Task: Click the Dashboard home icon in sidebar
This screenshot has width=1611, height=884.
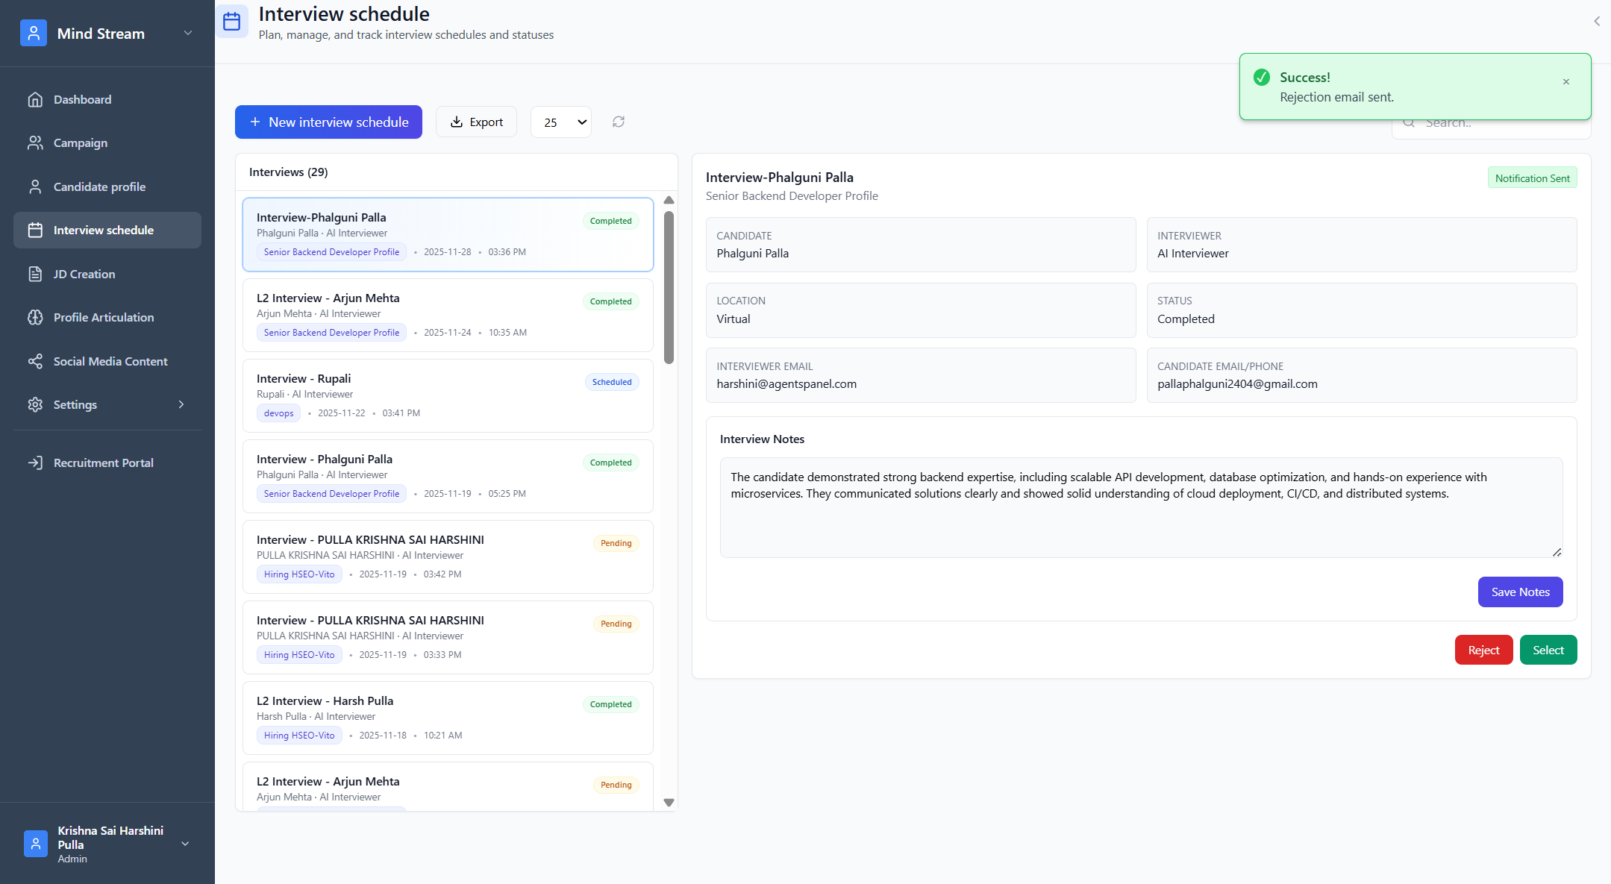Action: click(35, 99)
